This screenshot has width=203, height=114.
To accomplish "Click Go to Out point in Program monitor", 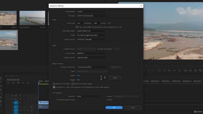I will click(x=179, y=70).
